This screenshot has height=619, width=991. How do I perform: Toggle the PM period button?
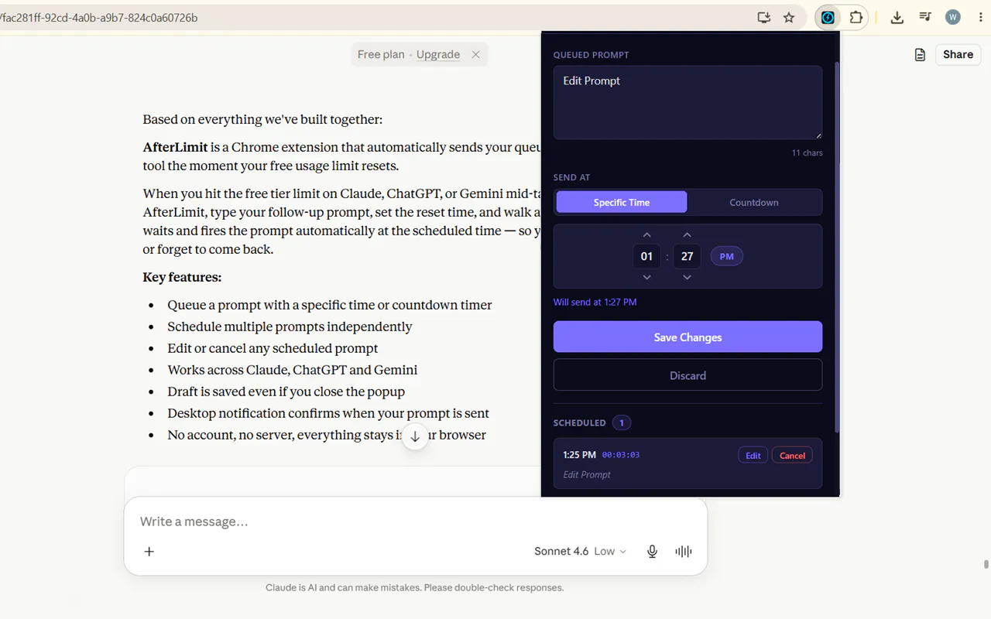(x=727, y=256)
